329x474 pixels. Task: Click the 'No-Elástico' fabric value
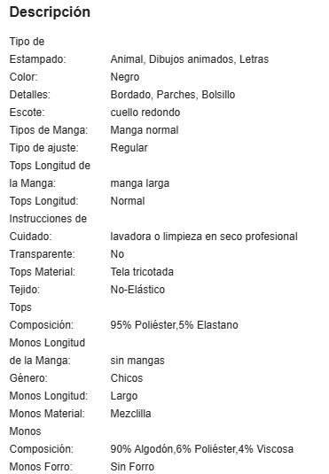(x=137, y=290)
